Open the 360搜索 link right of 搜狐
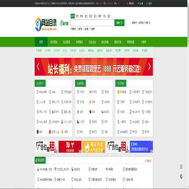 (x=106, y=102)
